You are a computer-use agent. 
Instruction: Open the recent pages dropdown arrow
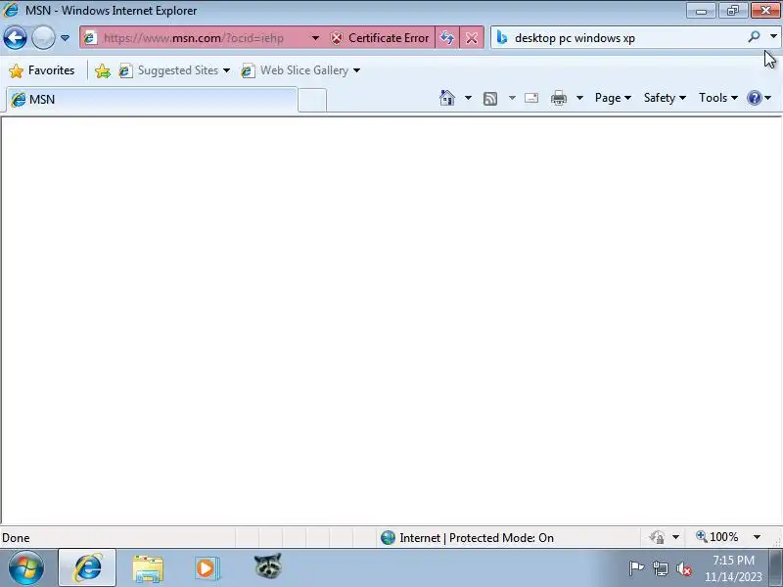[65, 38]
